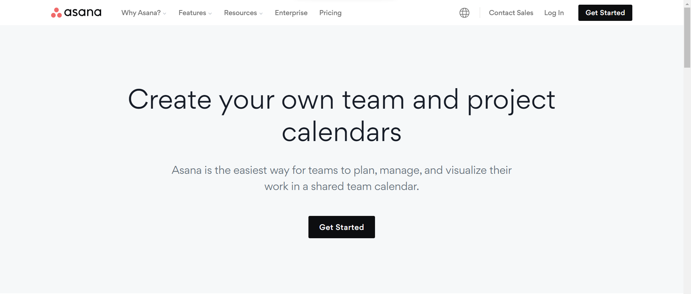
Task: Click the empty scrollbar track below the thumb
Action: 687,180
